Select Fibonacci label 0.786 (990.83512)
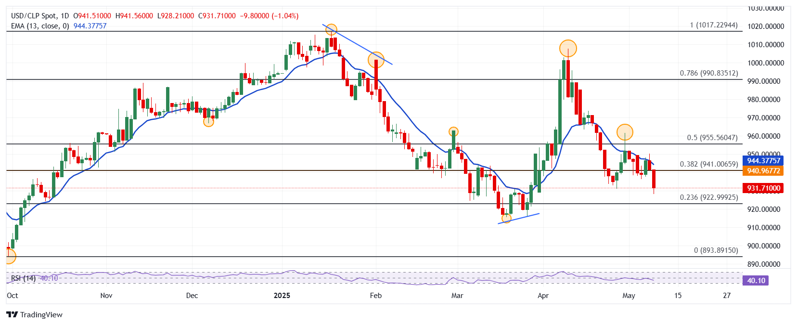Viewport: 797px width, 325px height. (709, 73)
